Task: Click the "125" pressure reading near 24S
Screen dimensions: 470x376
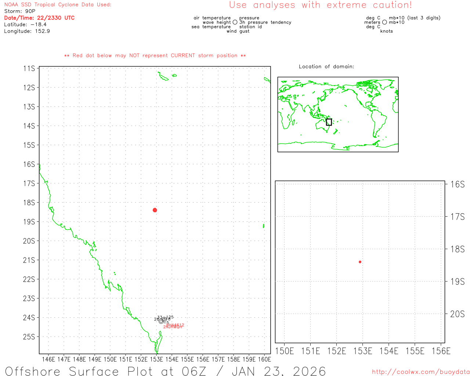Action: coord(170,317)
